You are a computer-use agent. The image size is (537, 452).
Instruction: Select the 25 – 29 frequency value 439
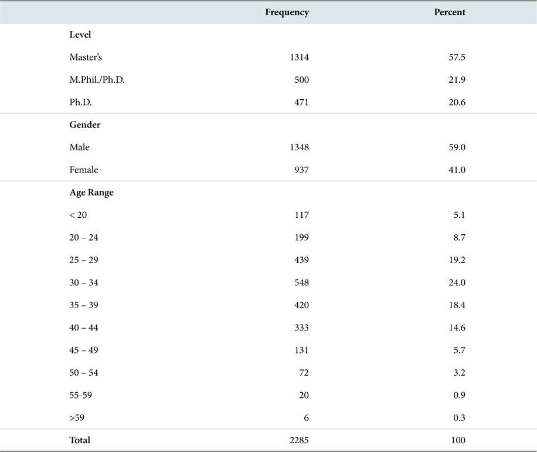(301, 260)
